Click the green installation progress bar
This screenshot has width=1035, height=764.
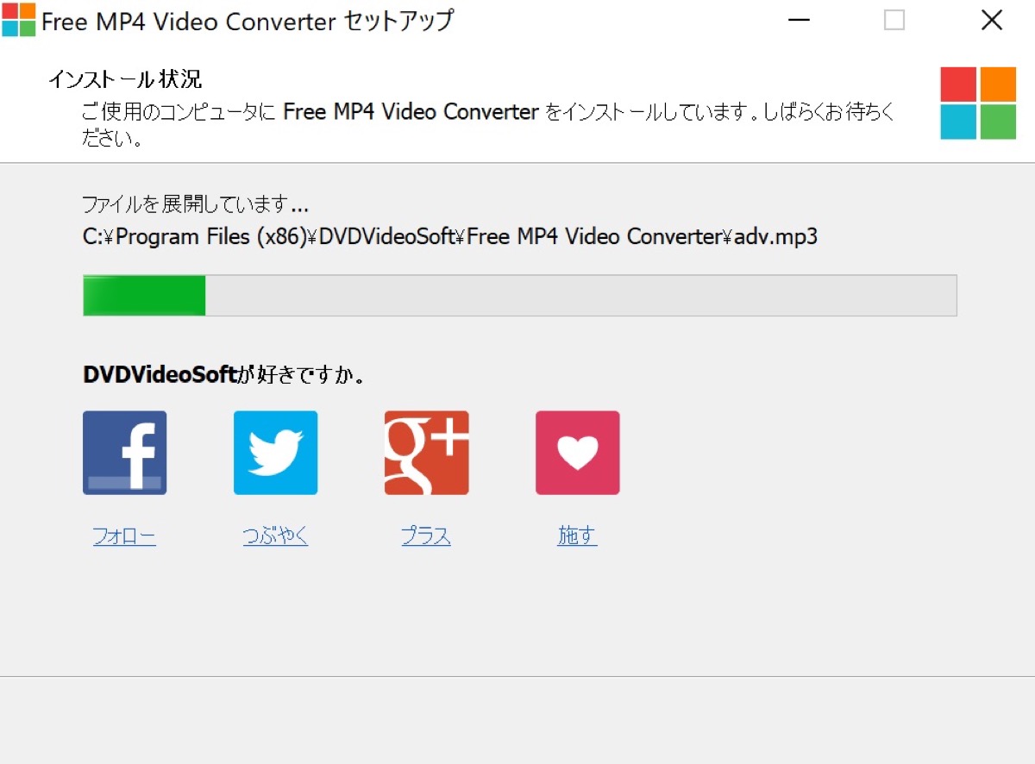click(520, 296)
